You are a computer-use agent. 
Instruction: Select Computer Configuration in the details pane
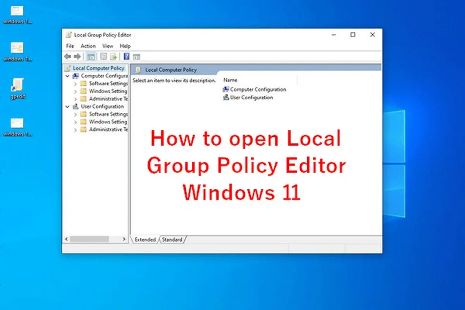258,89
